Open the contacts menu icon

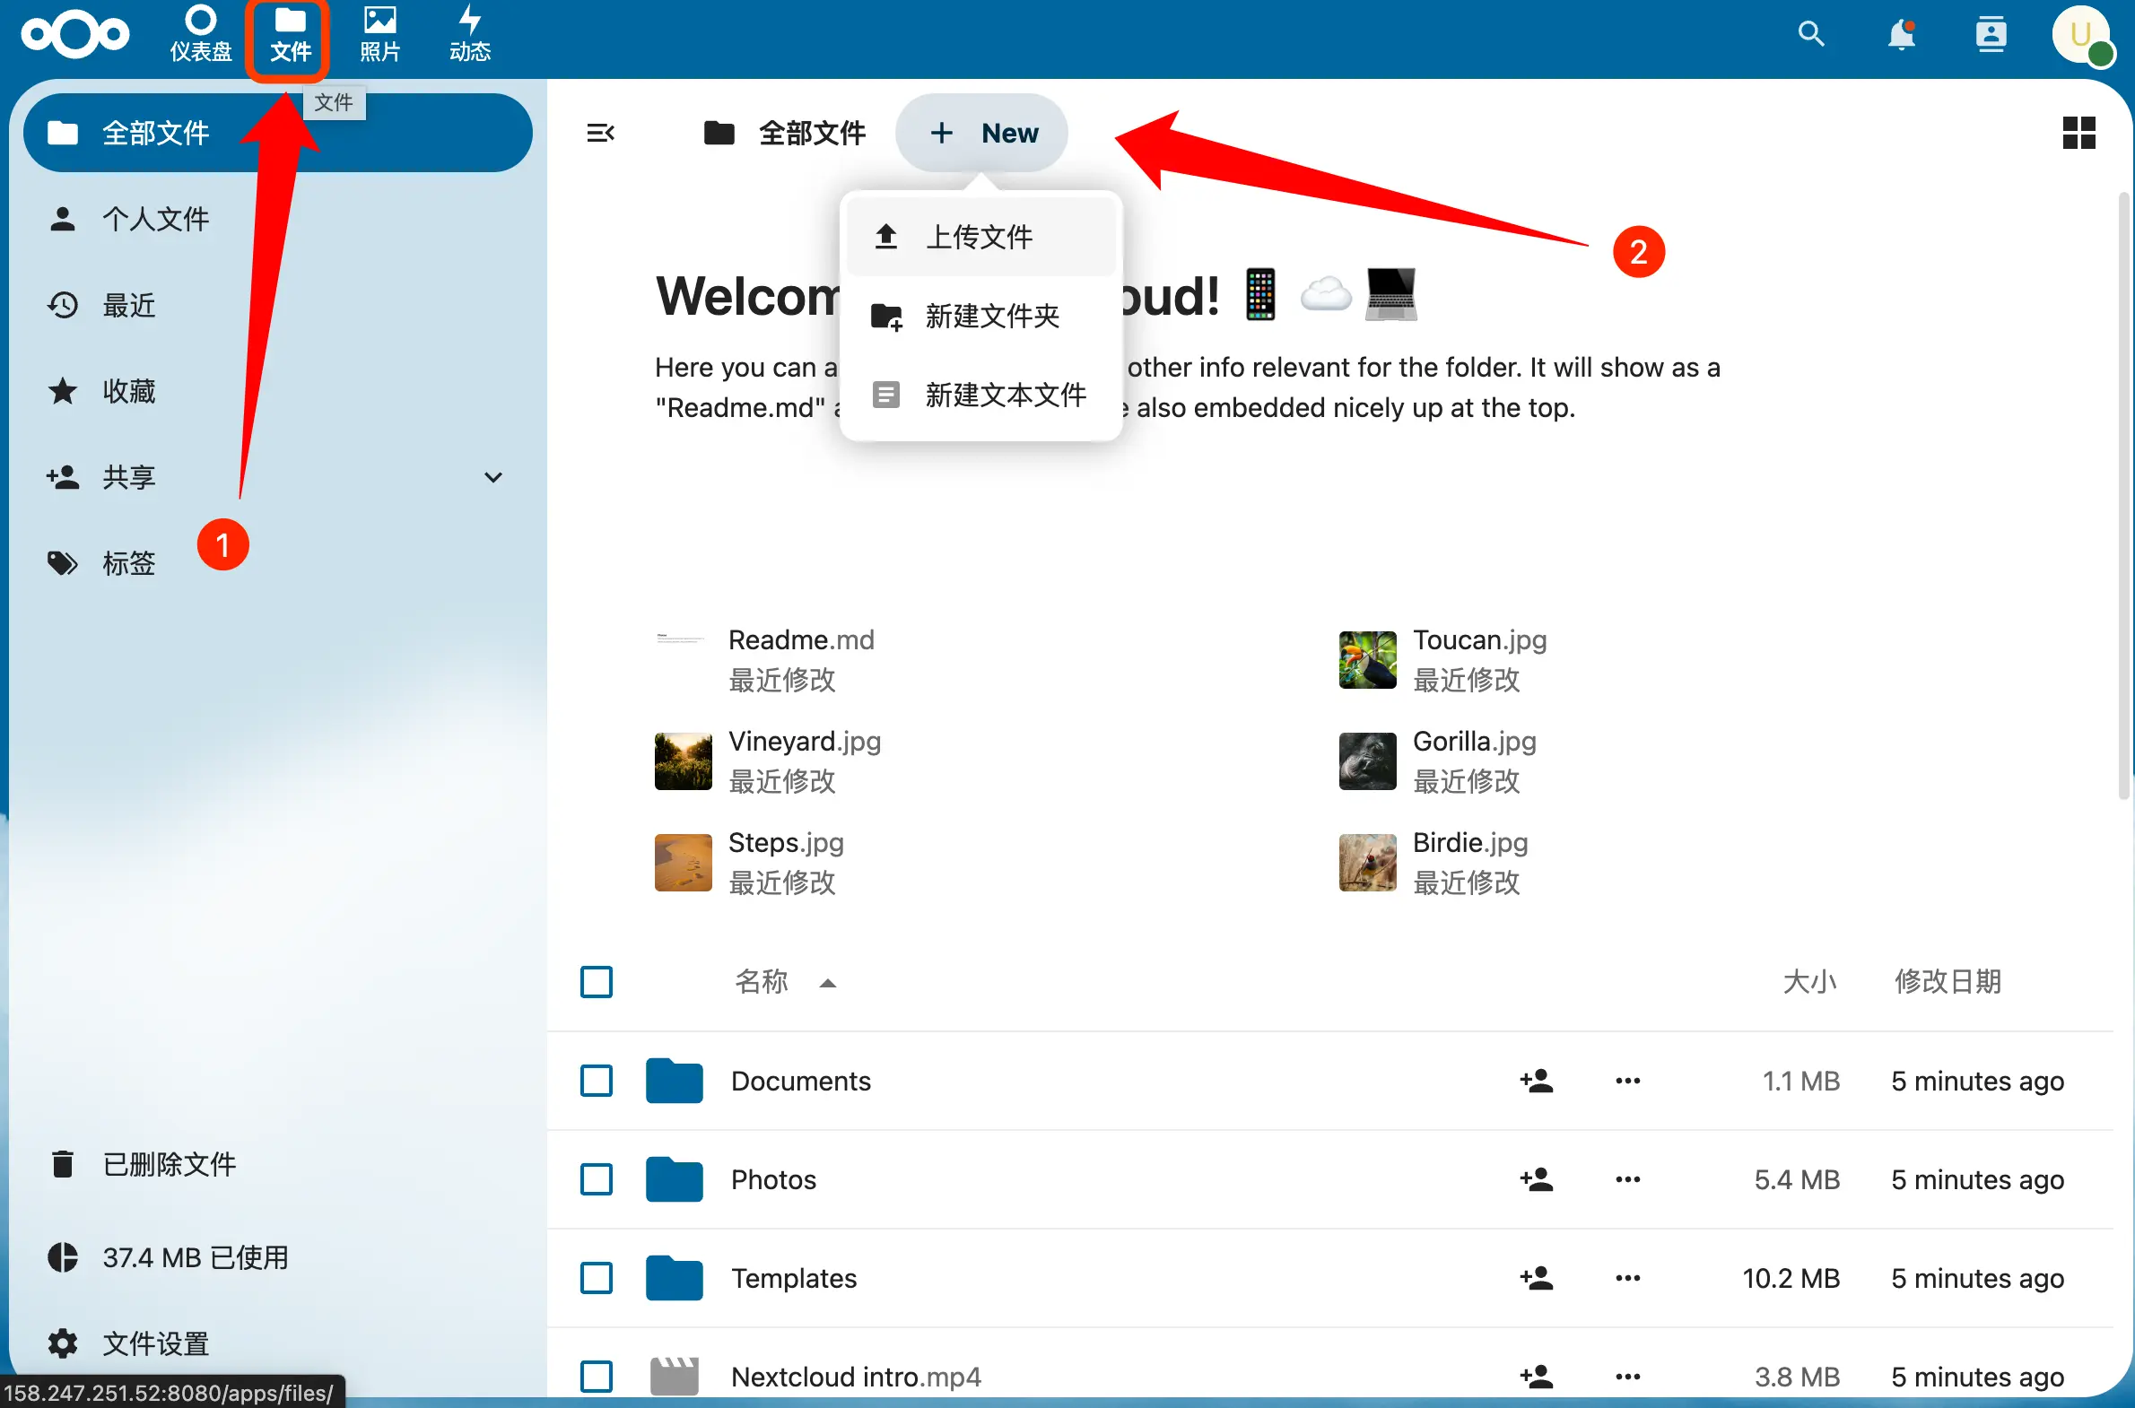1991,35
